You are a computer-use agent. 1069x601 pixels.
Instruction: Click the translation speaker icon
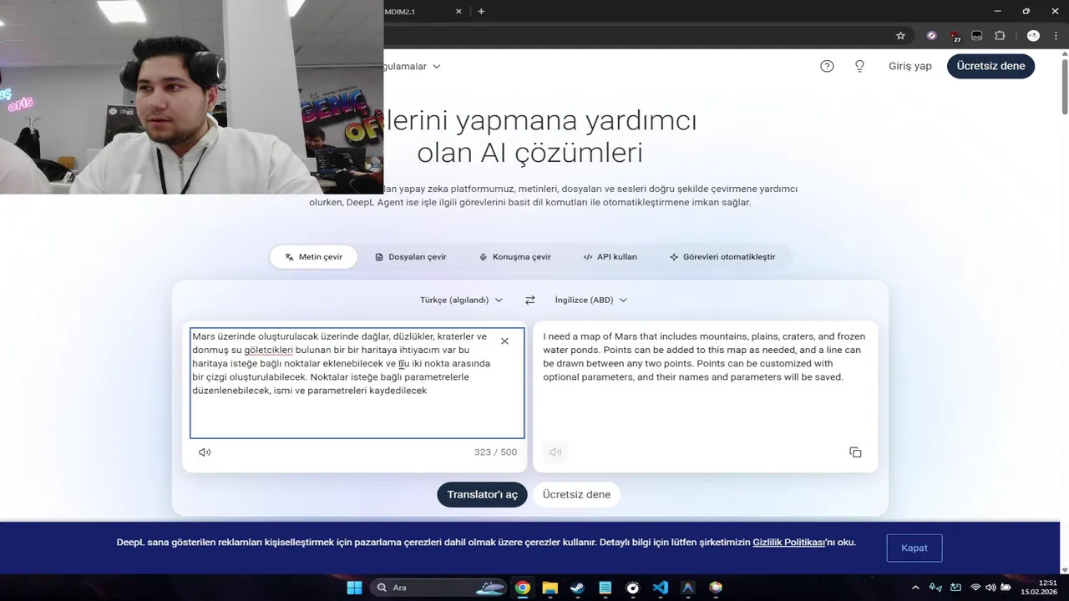coord(555,452)
